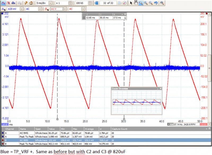Screen dimensions: 212x155
Task: Click the Average column header
Action: pyautogui.click(x=89, y=129)
